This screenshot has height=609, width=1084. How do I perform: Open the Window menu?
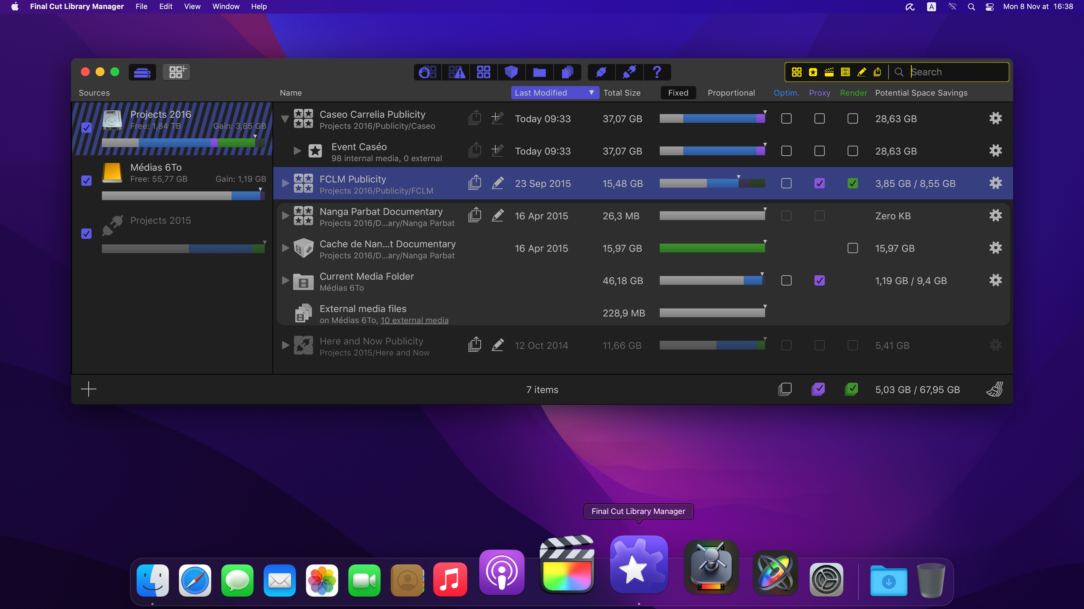[226, 6]
